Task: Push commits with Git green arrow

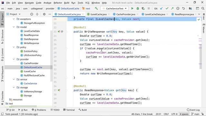Action: [172, 9]
